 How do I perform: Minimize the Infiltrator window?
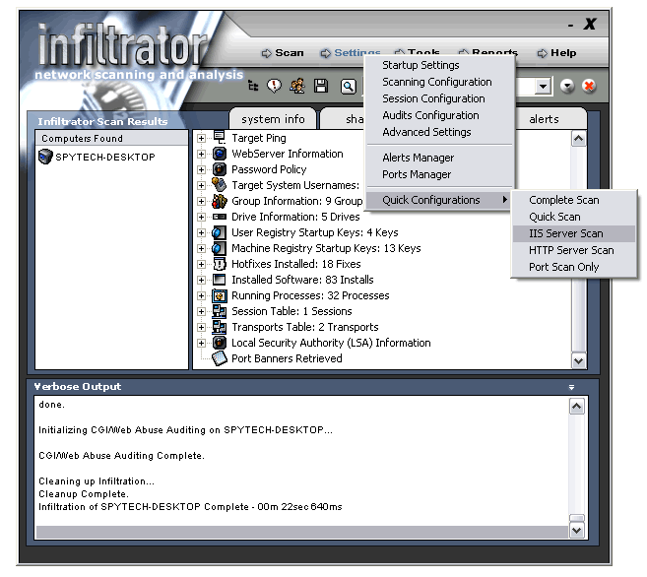click(570, 26)
